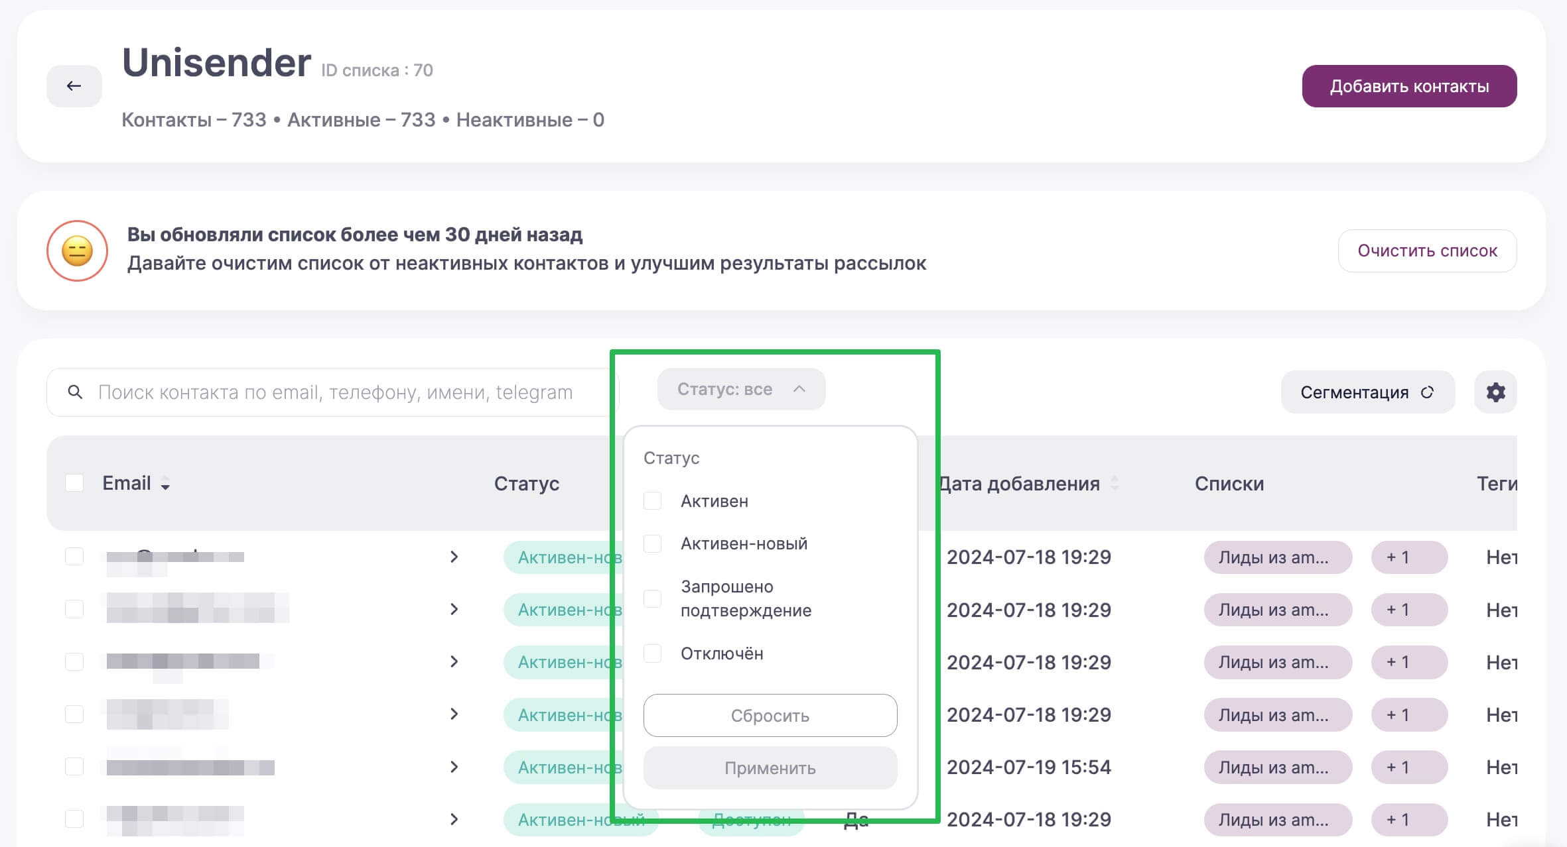Click + 1 badge in first row
Viewport: 1567px width, 847px height.
coord(1409,557)
